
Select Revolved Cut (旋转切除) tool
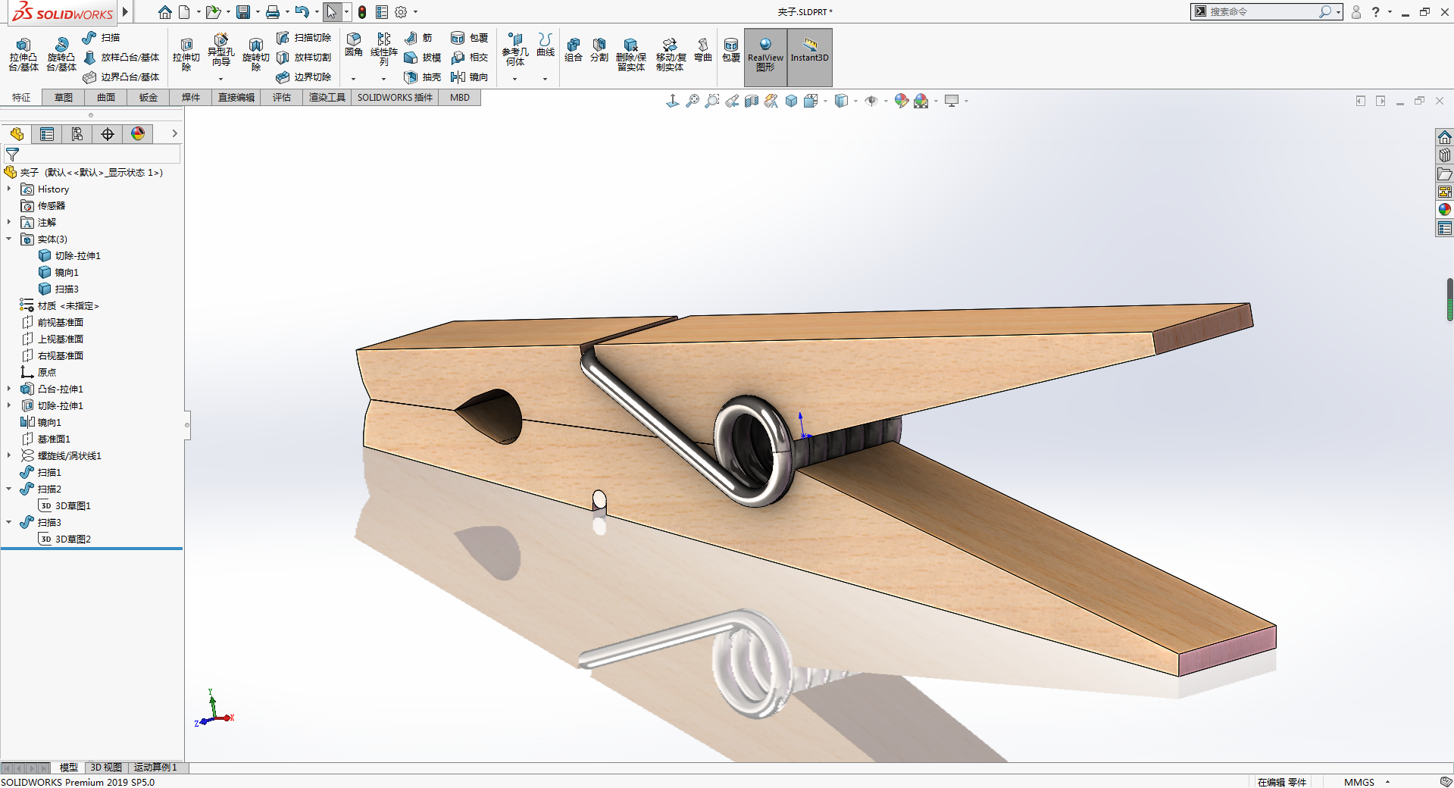(x=256, y=55)
